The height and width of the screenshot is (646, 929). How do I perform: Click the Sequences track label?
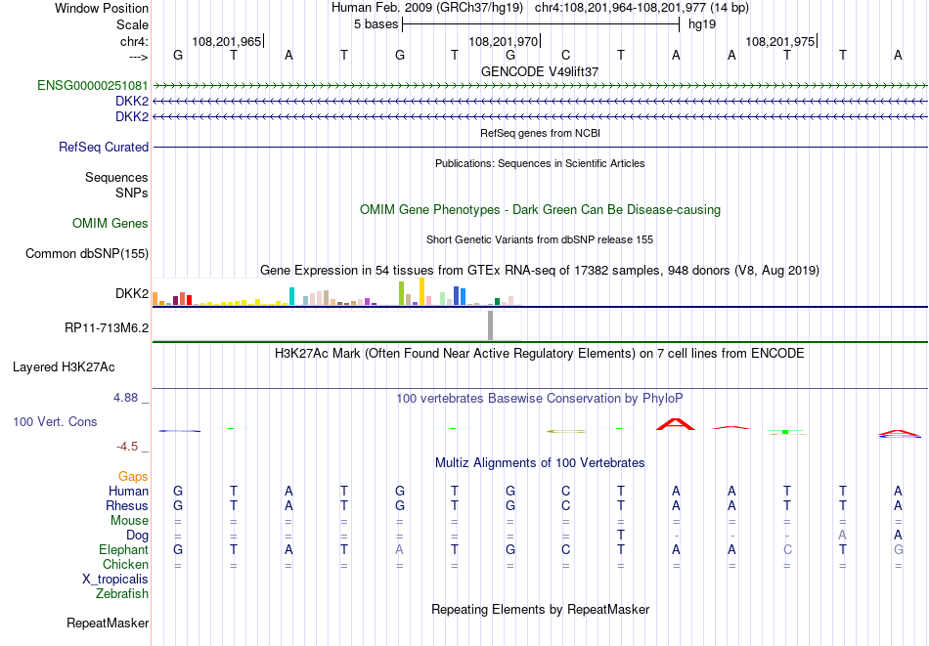[x=116, y=177]
